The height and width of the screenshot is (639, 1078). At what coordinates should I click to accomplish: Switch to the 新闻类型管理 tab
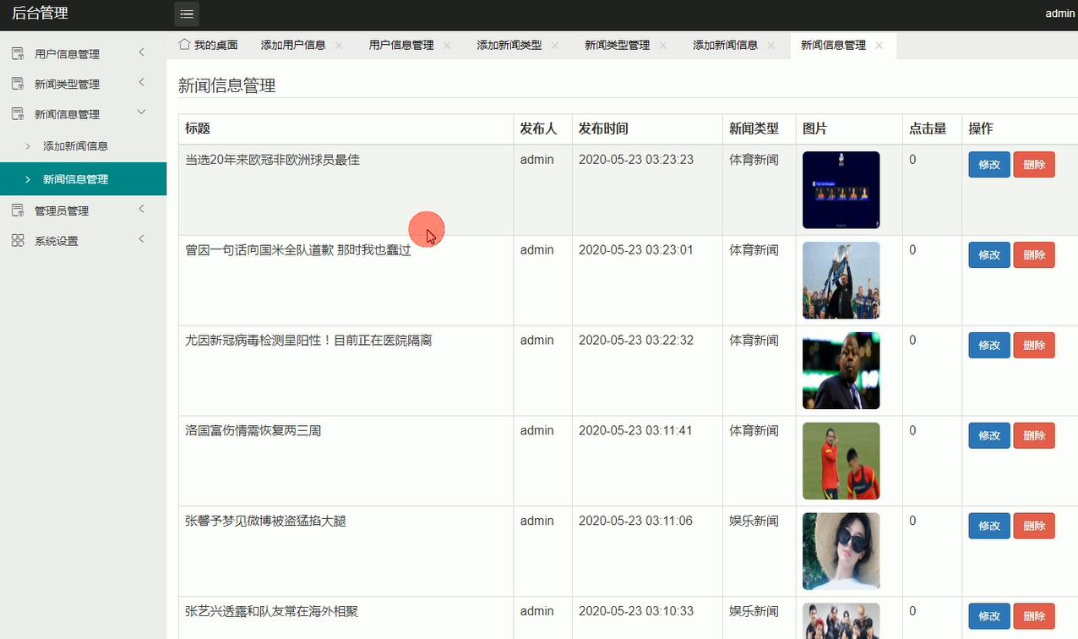tap(618, 46)
